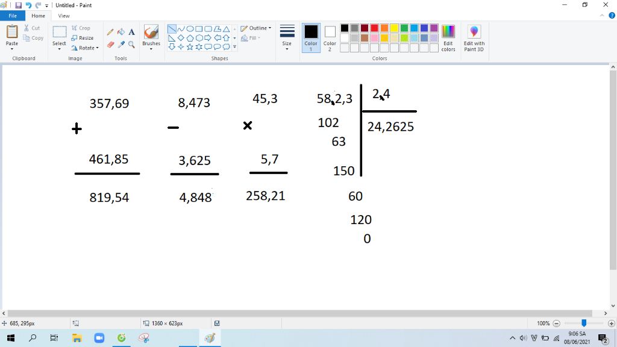
Task: Select the Fill with color bucket tool
Action: (x=121, y=32)
